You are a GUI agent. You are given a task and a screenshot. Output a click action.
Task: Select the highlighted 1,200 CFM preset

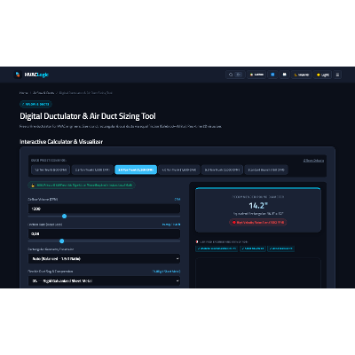coord(136,170)
